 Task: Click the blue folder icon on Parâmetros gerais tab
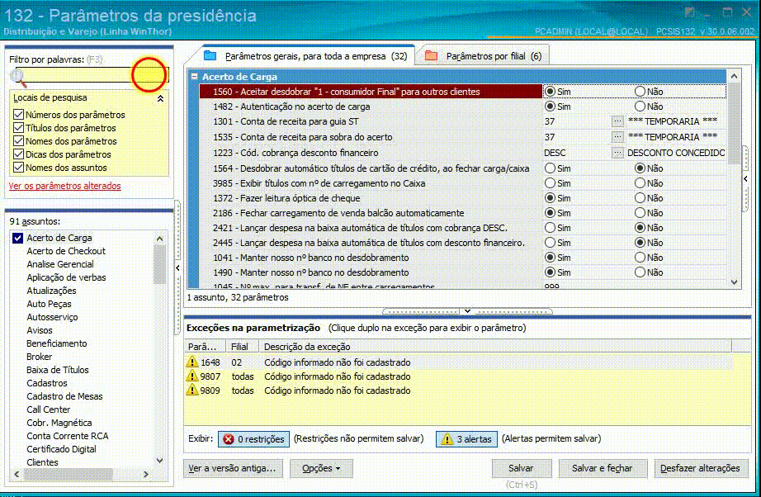210,55
